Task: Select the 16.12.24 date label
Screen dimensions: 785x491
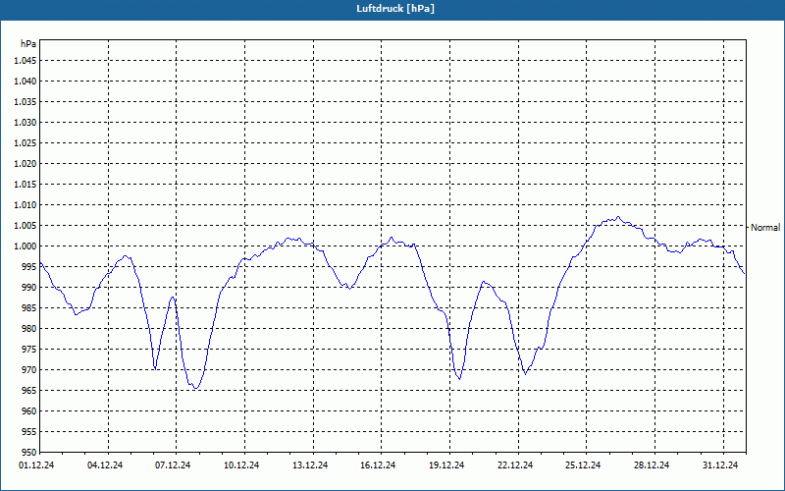Action: click(378, 465)
